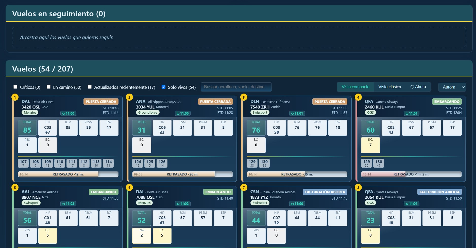
Task: Switch to Vista clásica tab
Action: pyautogui.click(x=389, y=87)
